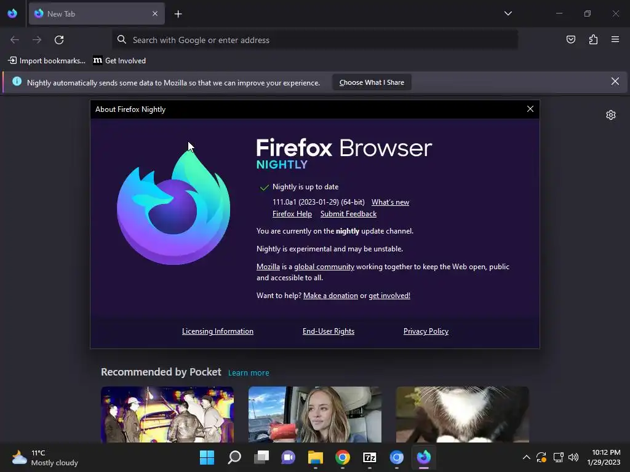Click the Submit Feedback link
Image resolution: width=630 pixels, height=472 pixels.
click(348, 214)
